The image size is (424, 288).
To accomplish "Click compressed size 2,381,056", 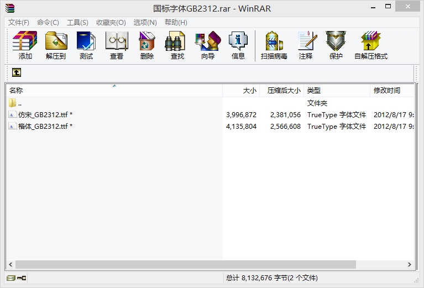I will [x=286, y=115].
